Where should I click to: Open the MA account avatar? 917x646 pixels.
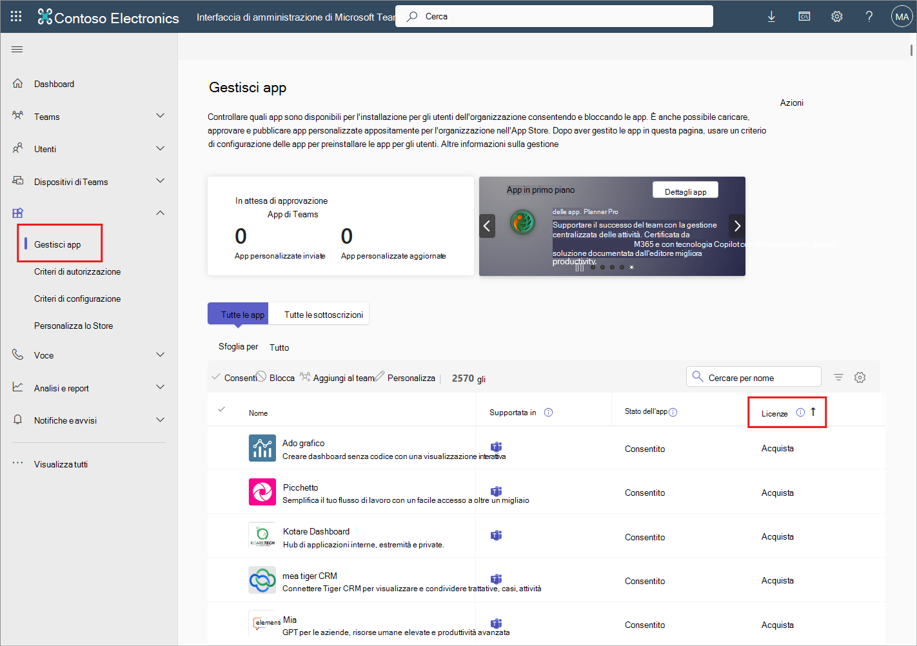pos(902,17)
